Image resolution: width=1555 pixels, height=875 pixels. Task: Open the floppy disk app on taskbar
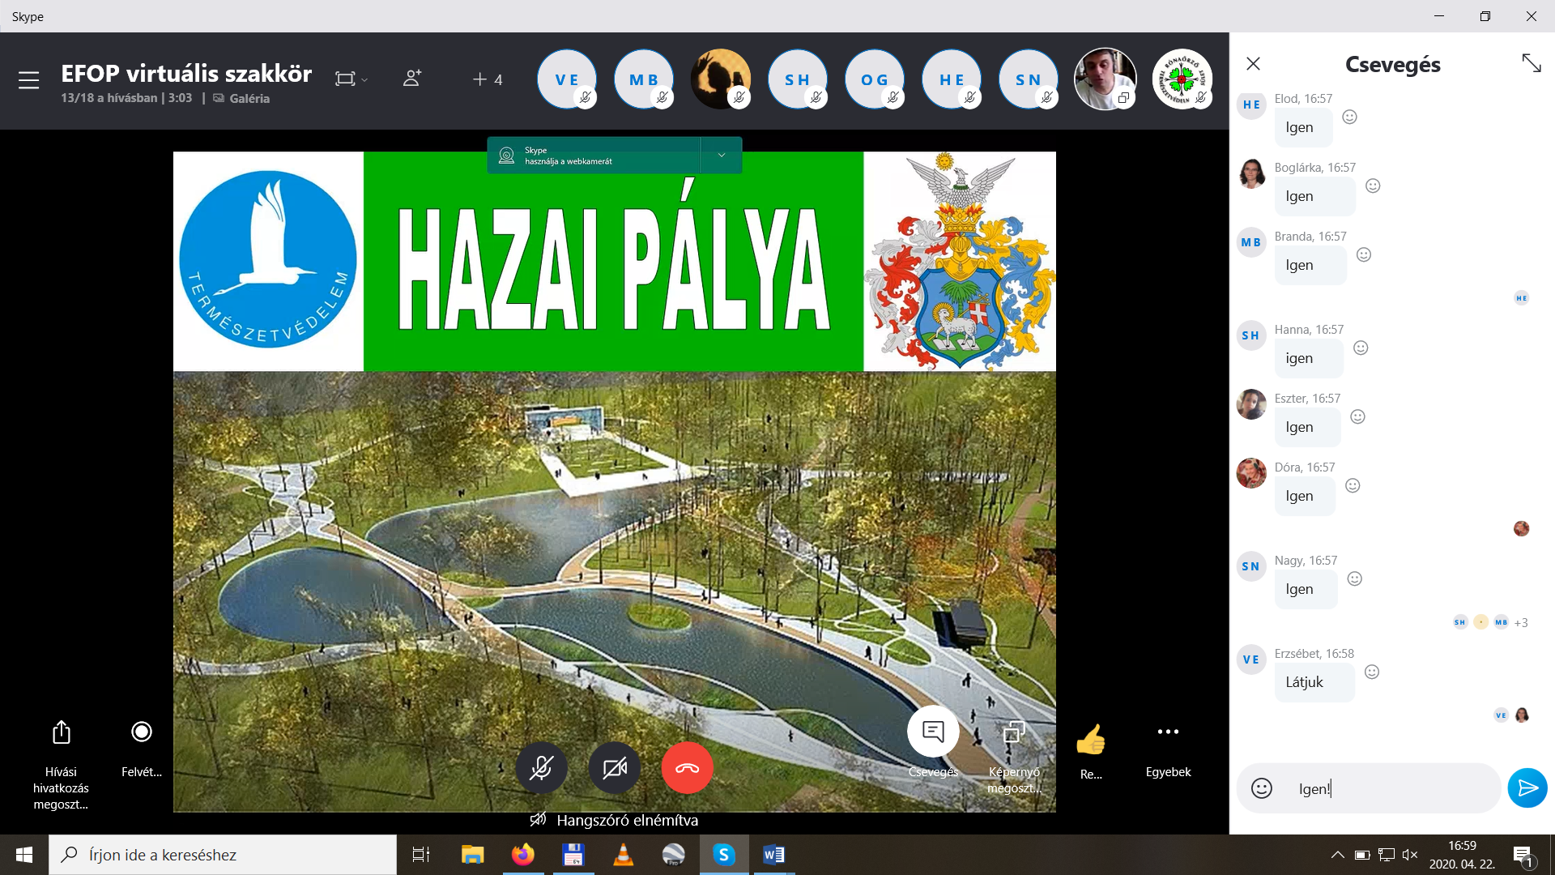tap(573, 855)
